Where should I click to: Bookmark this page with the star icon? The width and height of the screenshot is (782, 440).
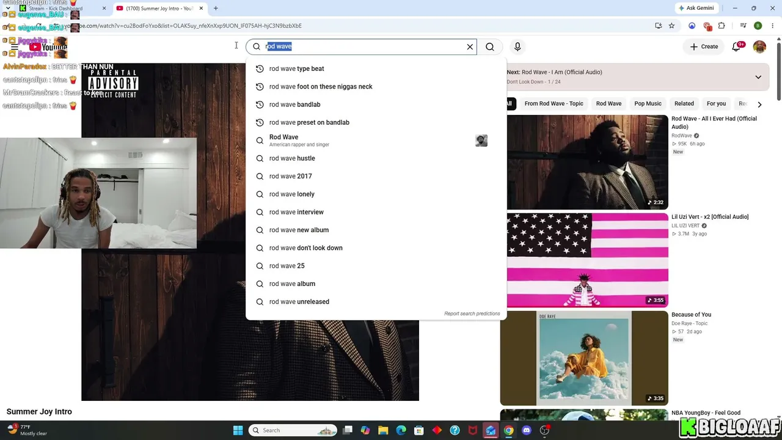click(671, 26)
